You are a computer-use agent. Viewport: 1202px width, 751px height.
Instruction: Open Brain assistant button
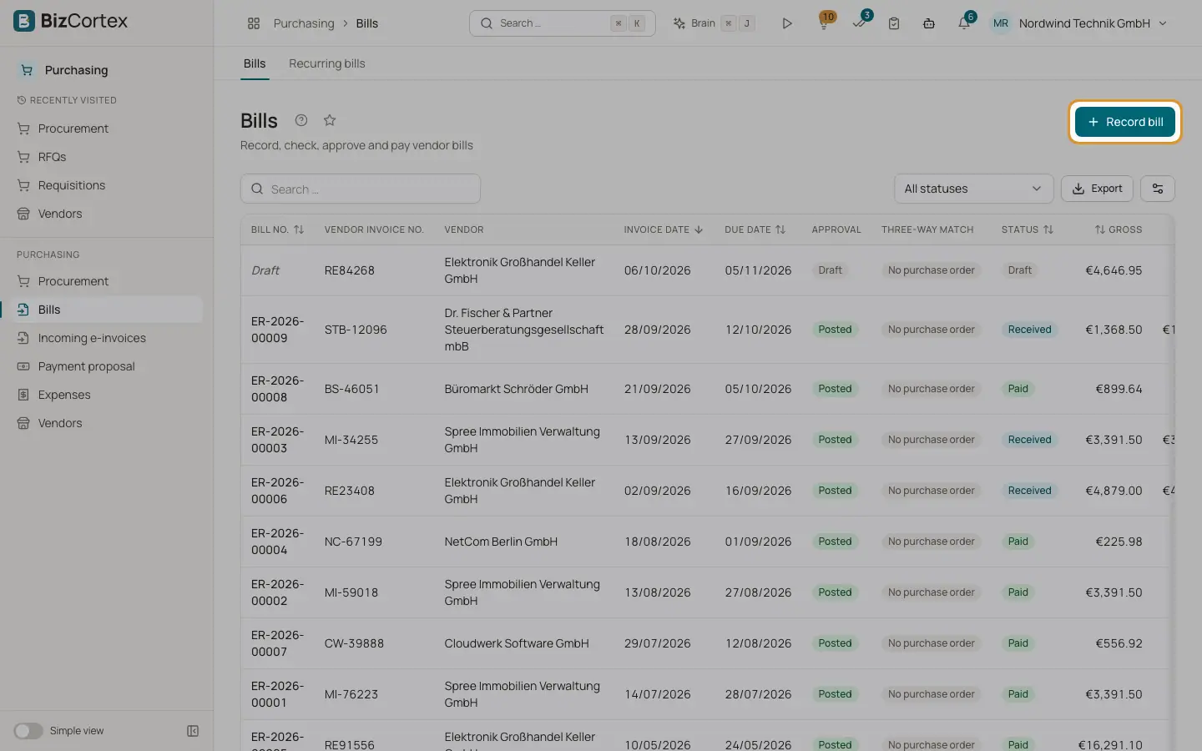point(714,23)
